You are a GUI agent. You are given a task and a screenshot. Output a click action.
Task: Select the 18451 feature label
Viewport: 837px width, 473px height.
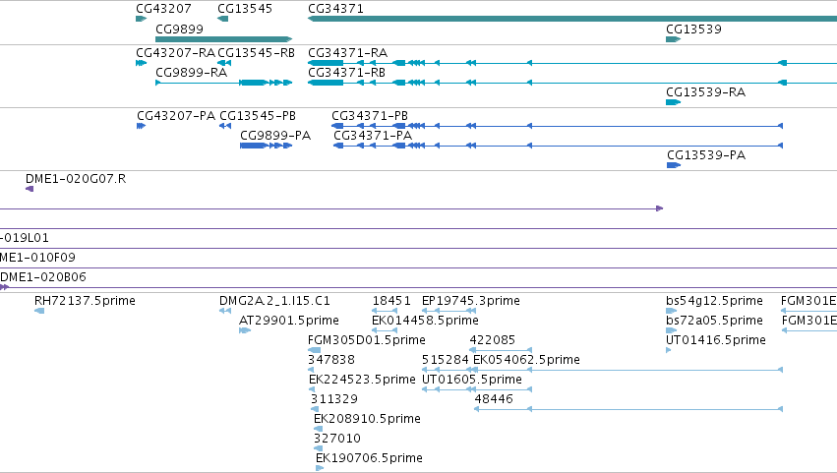pyautogui.click(x=391, y=301)
